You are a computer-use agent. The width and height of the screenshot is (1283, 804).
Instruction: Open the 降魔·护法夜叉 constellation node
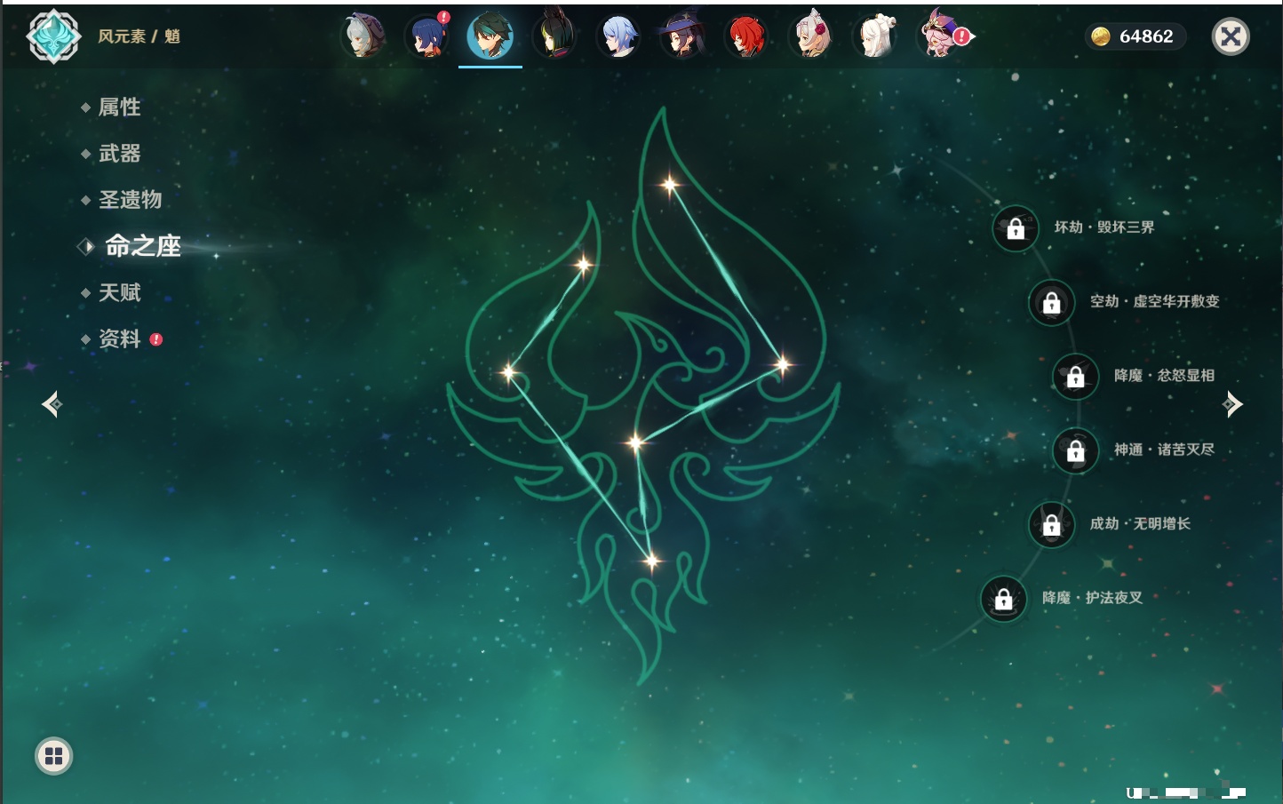[1003, 600]
